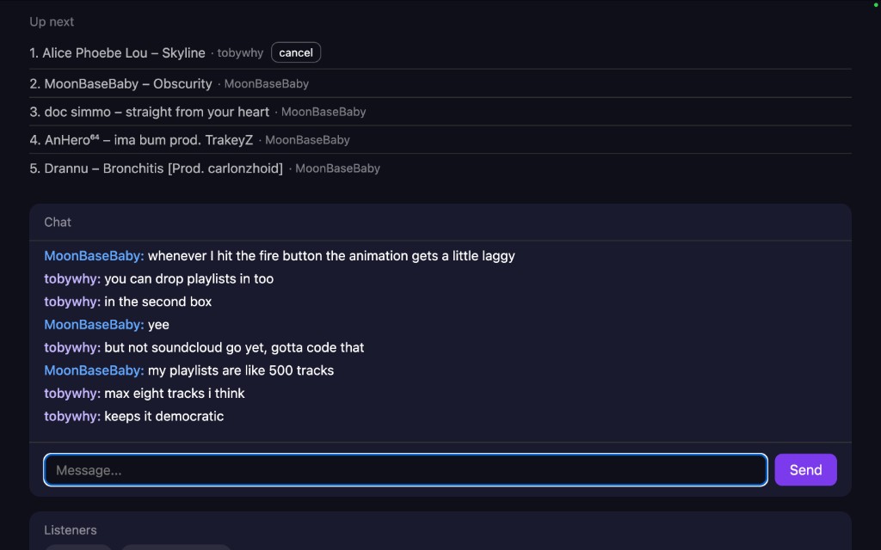The image size is (881, 550).
Task: Click the Listeners section heading
Action: coord(71,530)
